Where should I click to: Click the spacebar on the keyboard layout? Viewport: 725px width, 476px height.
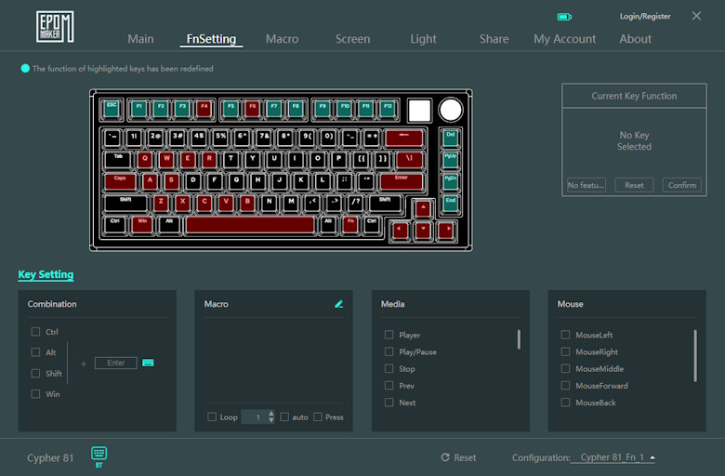click(250, 224)
